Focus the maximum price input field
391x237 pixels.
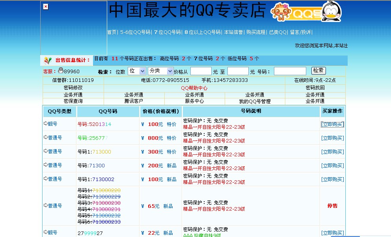(238, 71)
